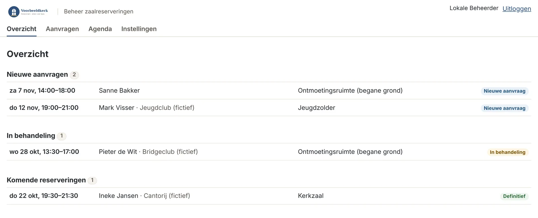Click the Kerkzaal room name
The image size is (538, 218).
coord(311,196)
